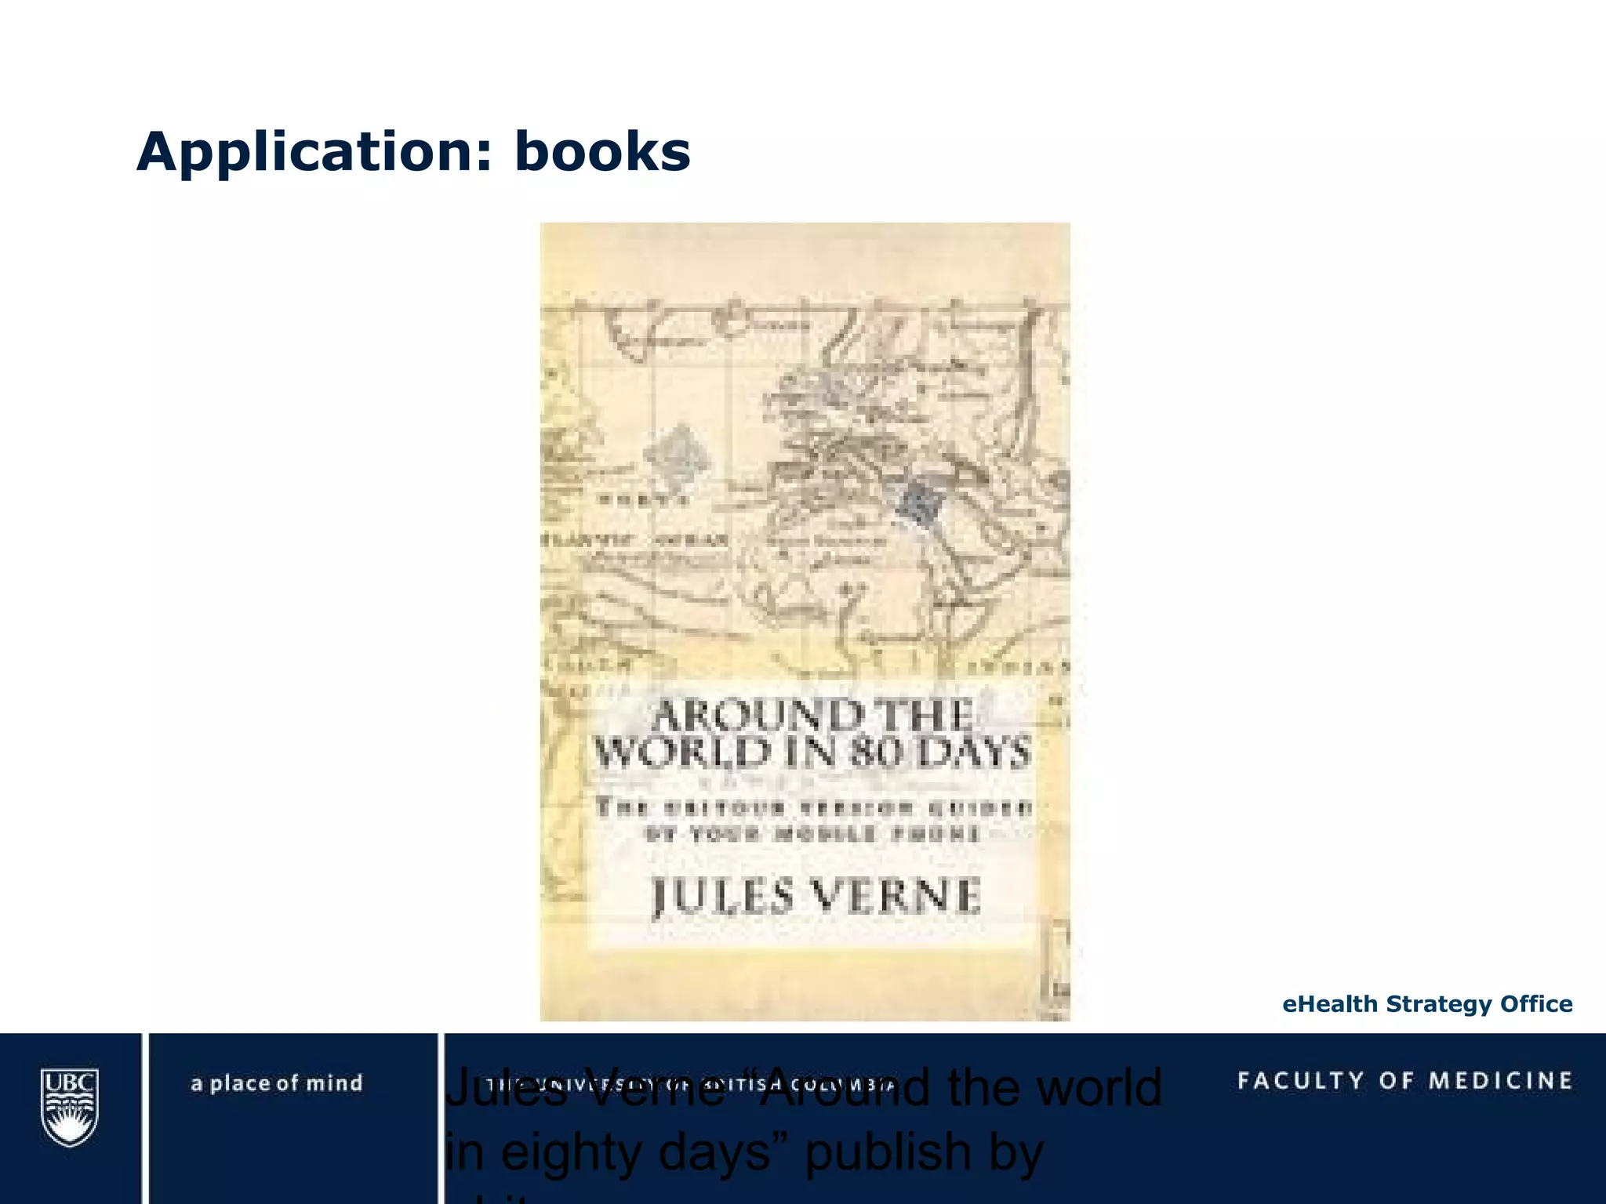Click the 'THE UNIVERSITY OF BRITISH COLUMBIA' footer text

(690, 1086)
